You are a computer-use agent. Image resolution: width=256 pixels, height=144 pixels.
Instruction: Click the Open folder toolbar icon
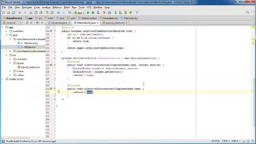point(4,12)
